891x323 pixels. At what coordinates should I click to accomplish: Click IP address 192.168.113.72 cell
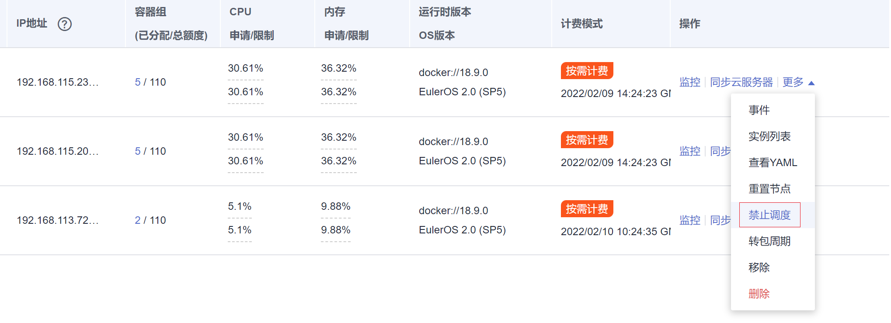pos(57,220)
